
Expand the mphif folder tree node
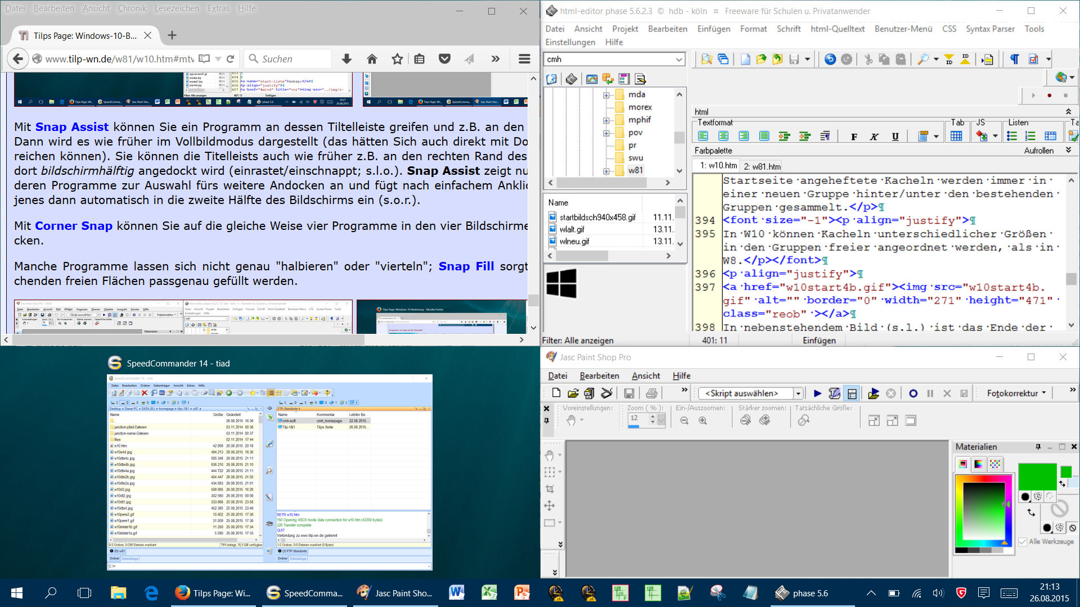[606, 120]
